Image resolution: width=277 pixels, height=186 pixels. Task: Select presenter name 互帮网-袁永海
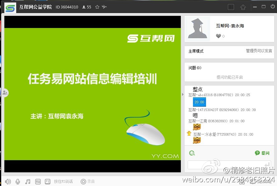pos(230,26)
